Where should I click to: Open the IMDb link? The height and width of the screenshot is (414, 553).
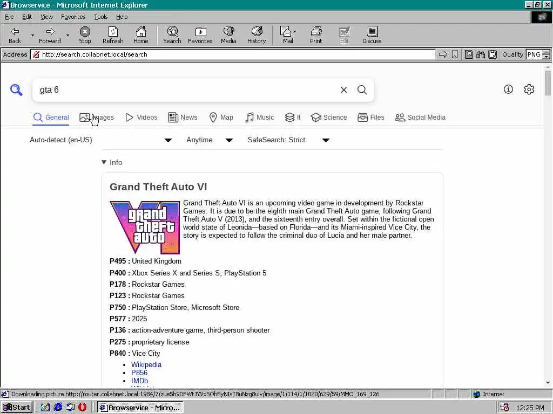pos(140,381)
